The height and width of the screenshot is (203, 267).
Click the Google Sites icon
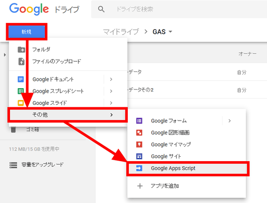click(139, 156)
